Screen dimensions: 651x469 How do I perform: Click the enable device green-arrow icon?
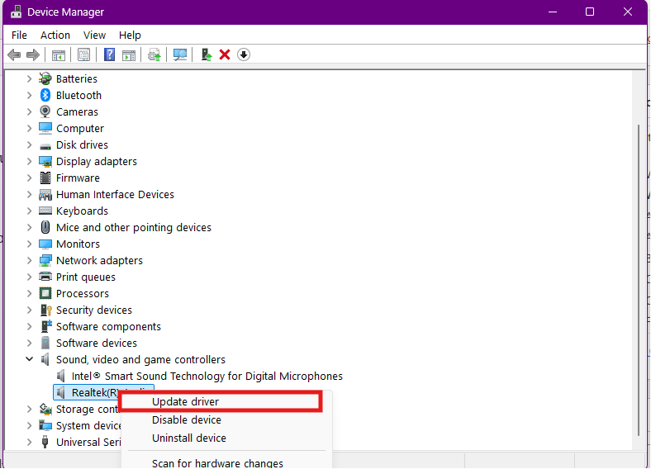pos(206,54)
